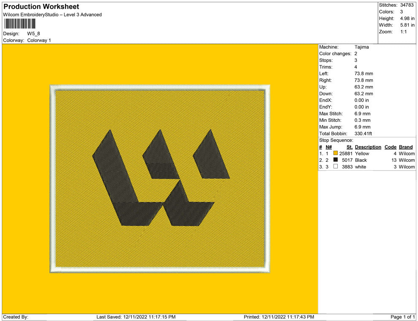The image size is (418, 321).
Task: Click the Code column header
Action: (x=390, y=147)
